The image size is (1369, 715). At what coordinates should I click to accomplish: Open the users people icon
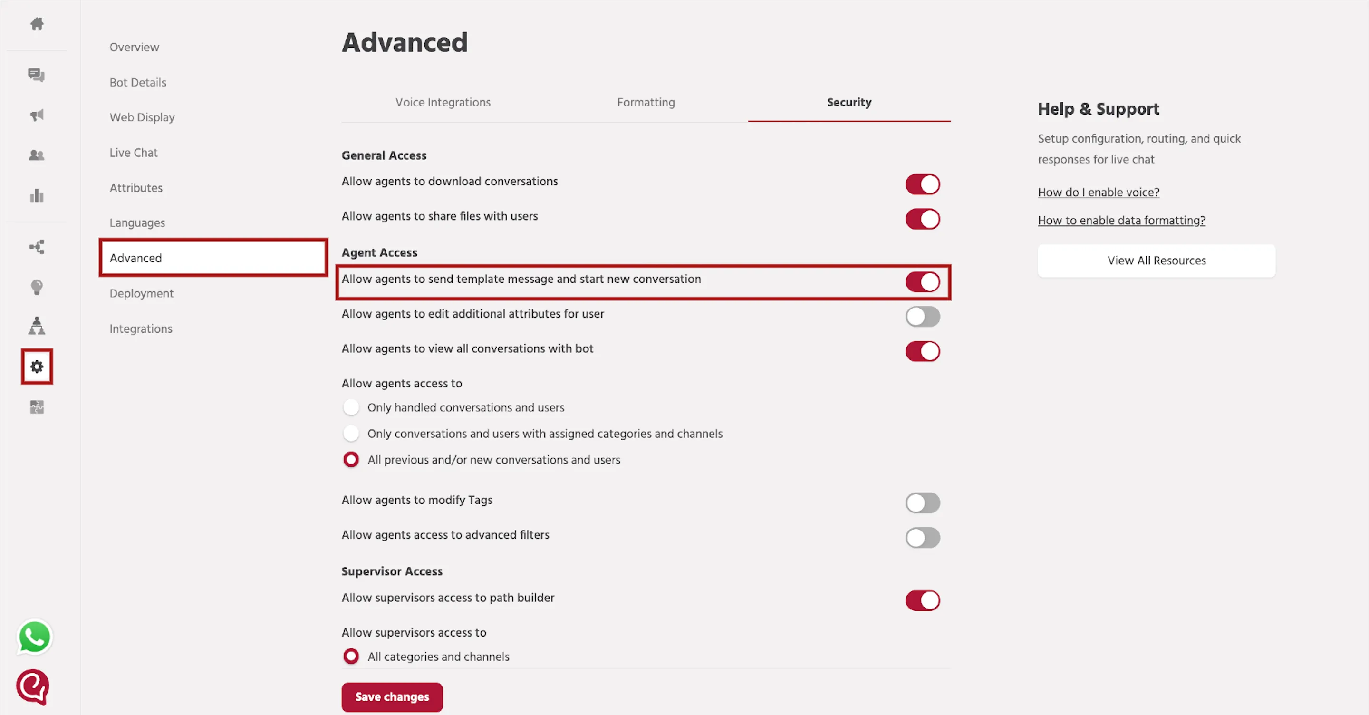37,155
